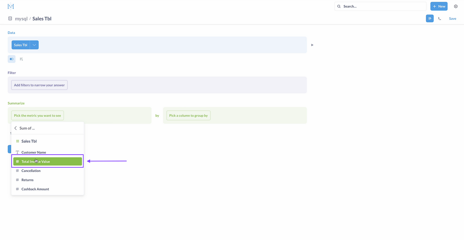Expand the Sales Tbl dropdown arrow

[34, 45]
